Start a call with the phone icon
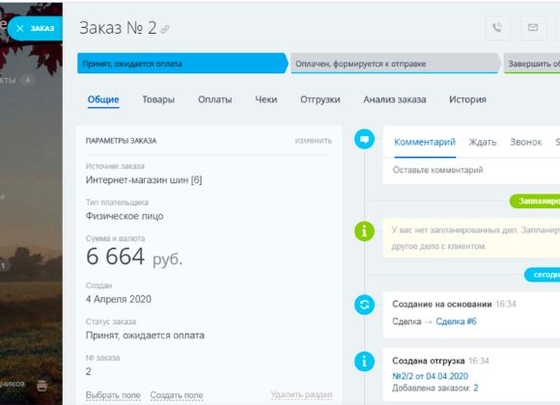 click(497, 27)
